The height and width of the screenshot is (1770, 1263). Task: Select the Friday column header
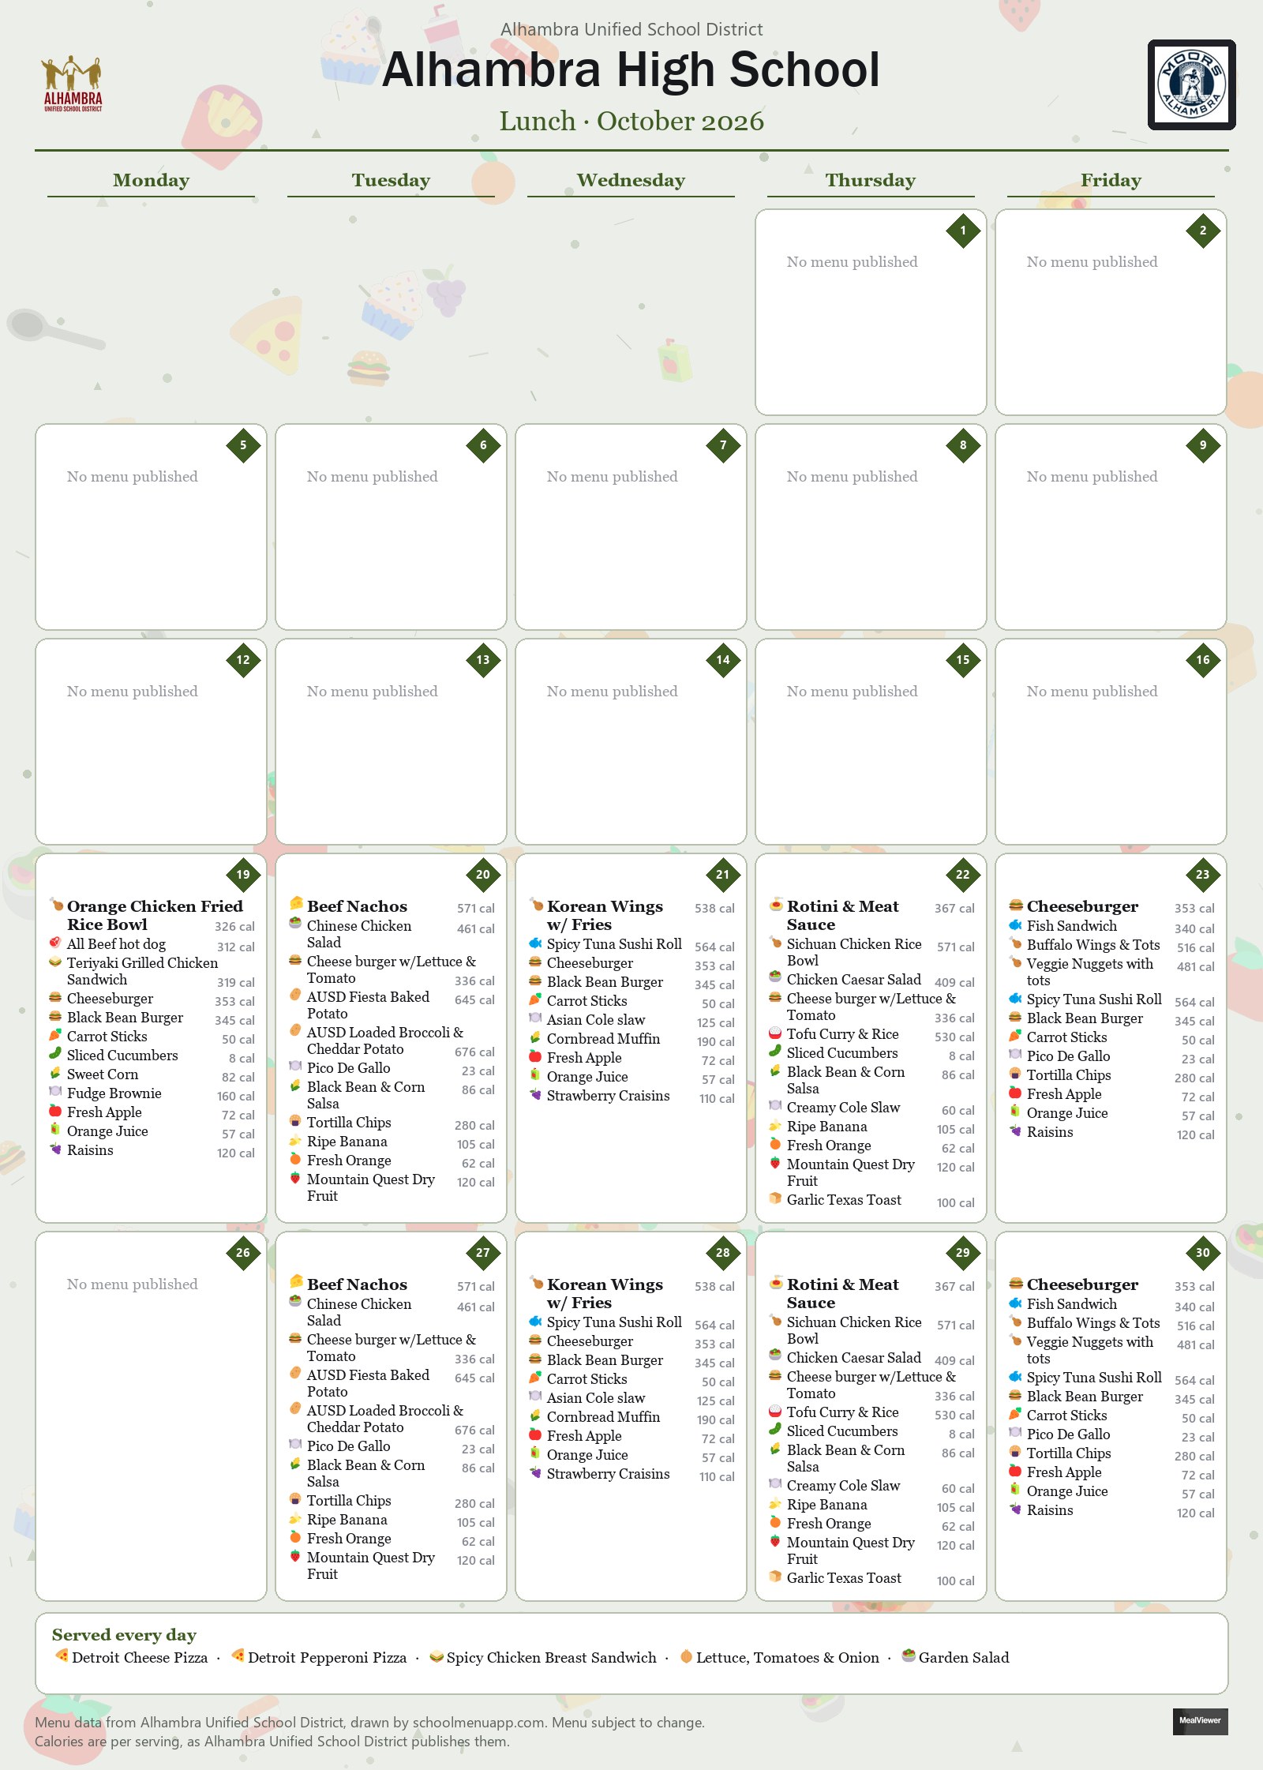[1111, 180]
